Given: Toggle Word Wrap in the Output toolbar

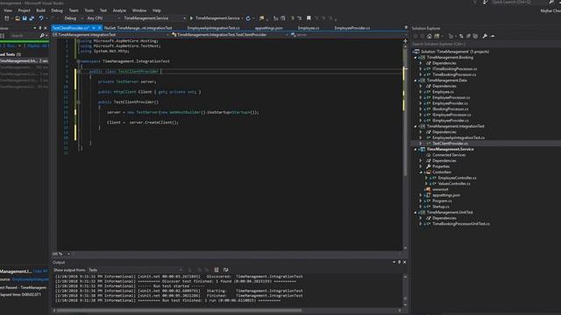Looking at the screenshot, I should [226, 270].
